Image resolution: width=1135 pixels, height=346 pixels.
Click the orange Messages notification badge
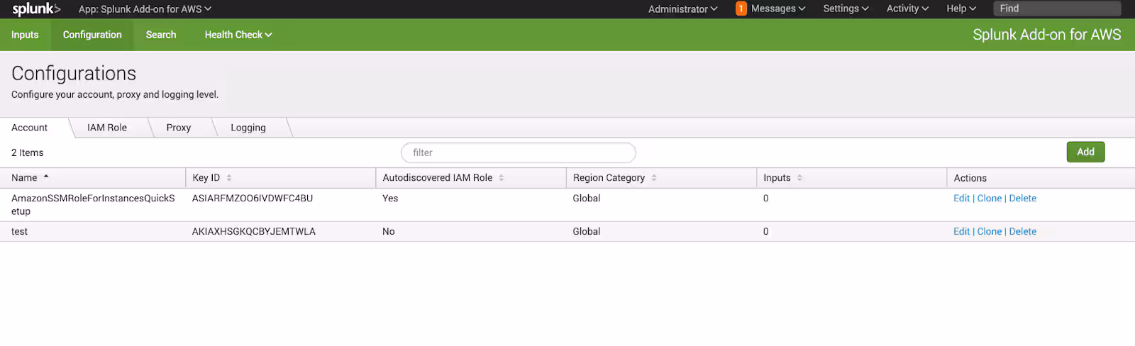(x=741, y=9)
